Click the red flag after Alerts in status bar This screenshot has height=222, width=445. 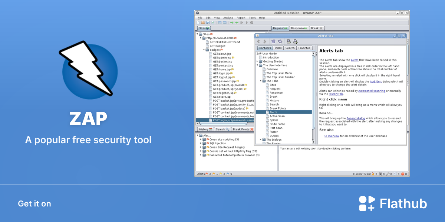pos(207,174)
